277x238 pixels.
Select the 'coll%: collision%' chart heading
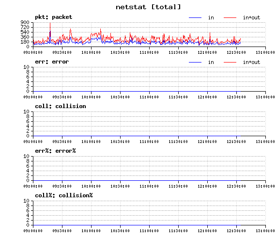(x=64, y=195)
